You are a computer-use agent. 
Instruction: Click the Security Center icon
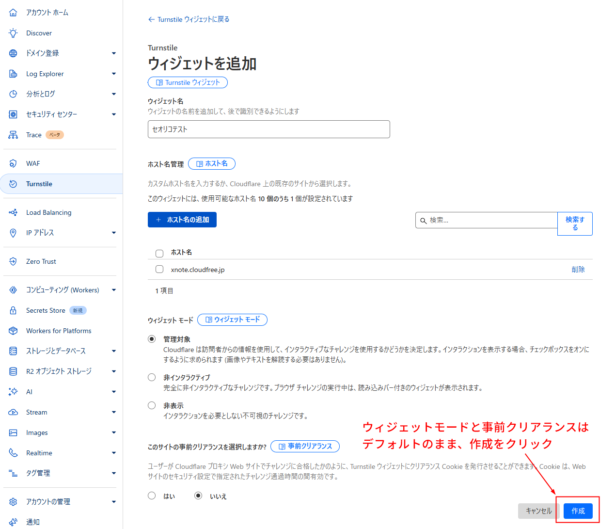[13, 114]
